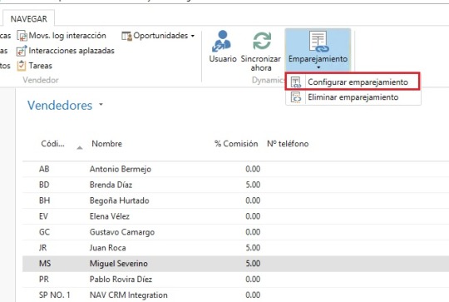Collapse the Emparejamiento dropdown arrow
This screenshot has height=302, width=449.
(318, 67)
